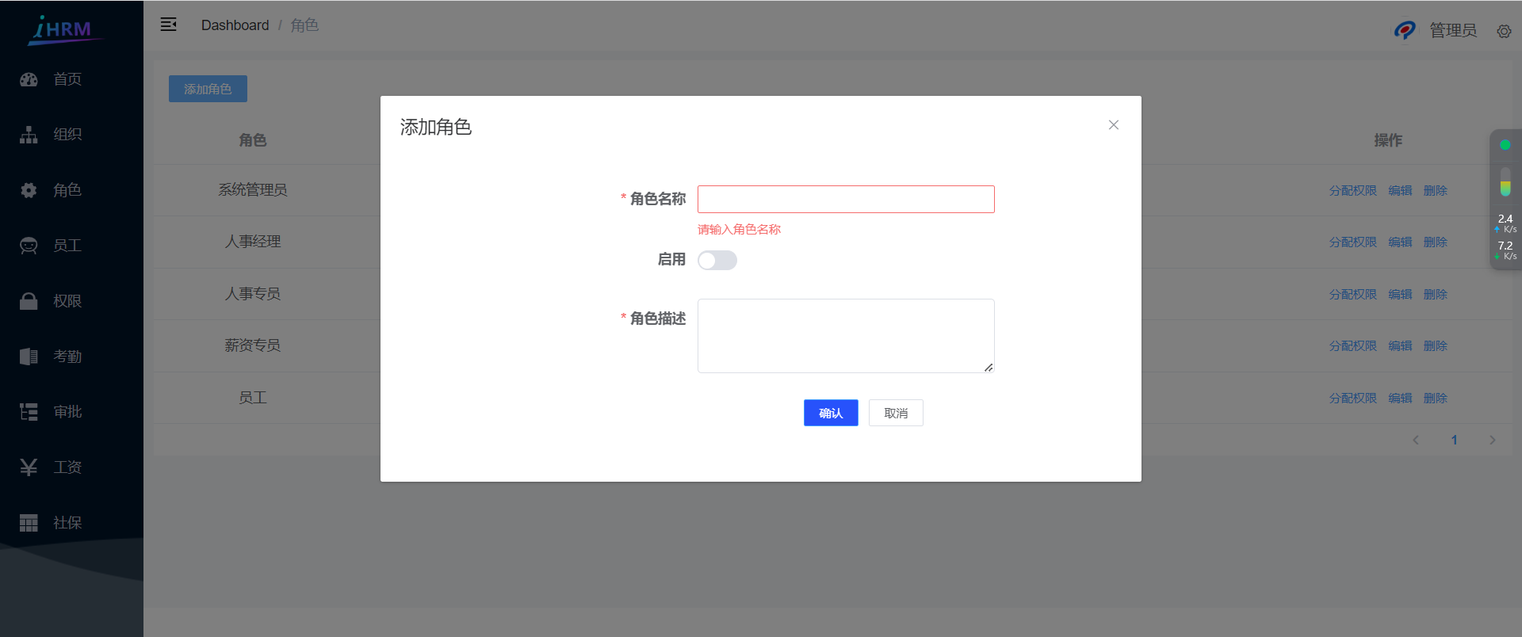The height and width of the screenshot is (637, 1522).
Task: Click 分配权限 for 人事经理 row
Action: tap(1353, 242)
